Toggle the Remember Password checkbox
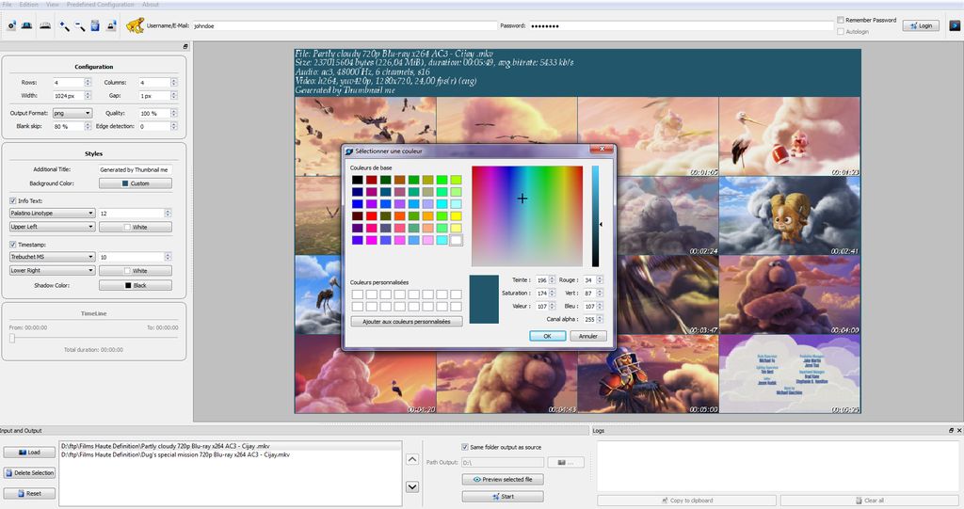Viewport: 964px width, 509px height. (x=841, y=21)
